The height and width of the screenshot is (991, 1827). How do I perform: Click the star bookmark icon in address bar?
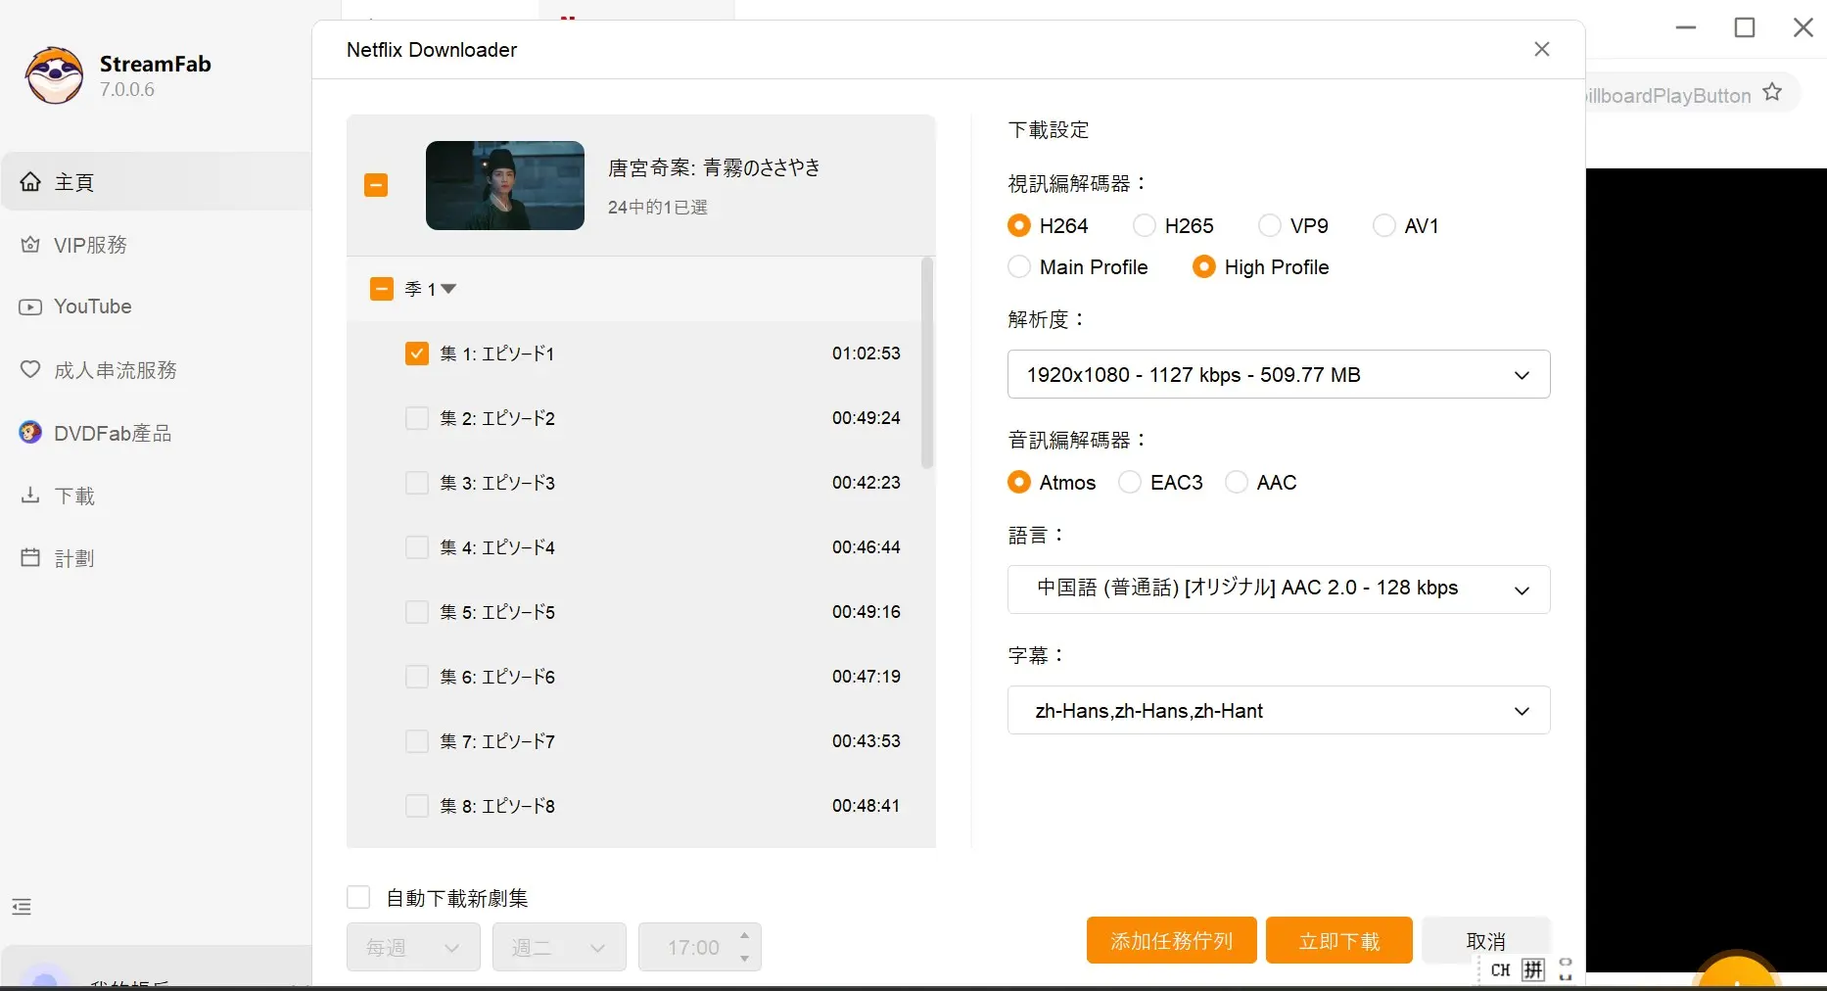tap(1772, 93)
